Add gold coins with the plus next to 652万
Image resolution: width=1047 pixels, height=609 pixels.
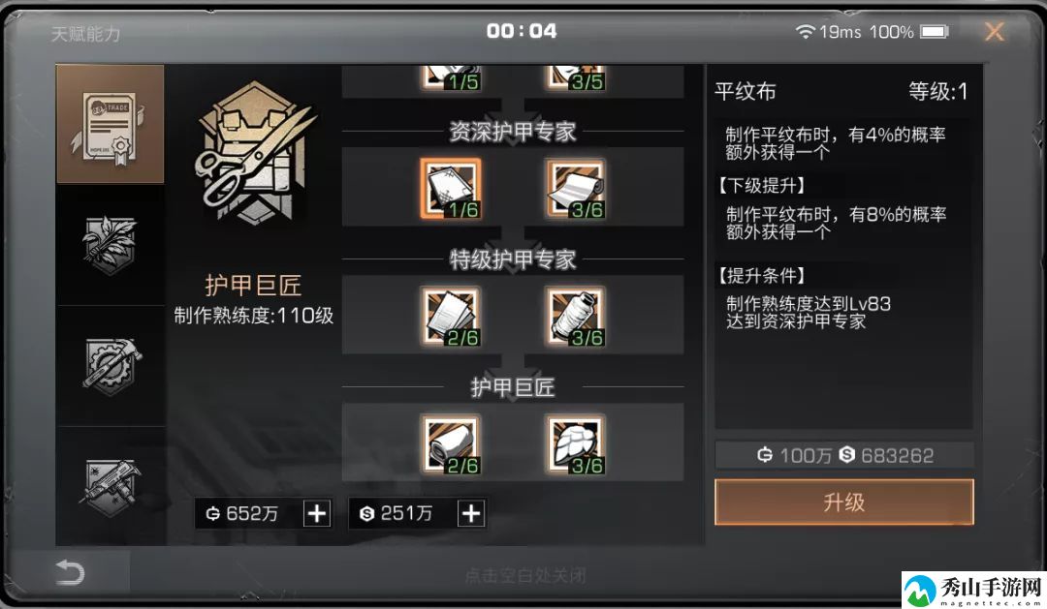tap(316, 513)
